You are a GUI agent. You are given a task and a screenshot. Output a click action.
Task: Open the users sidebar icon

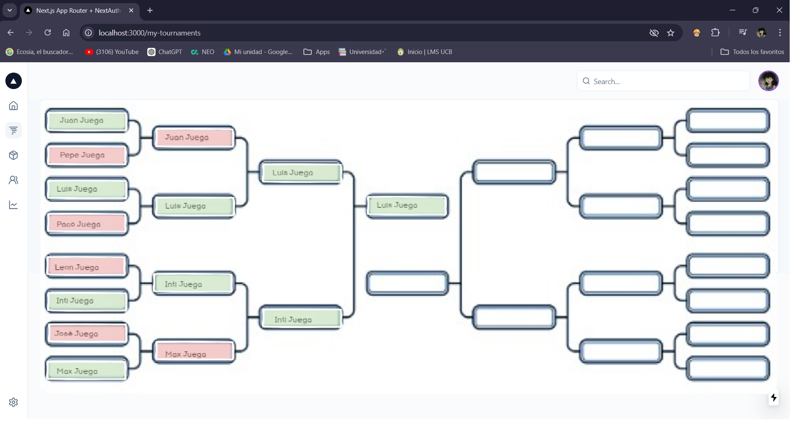[14, 180]
